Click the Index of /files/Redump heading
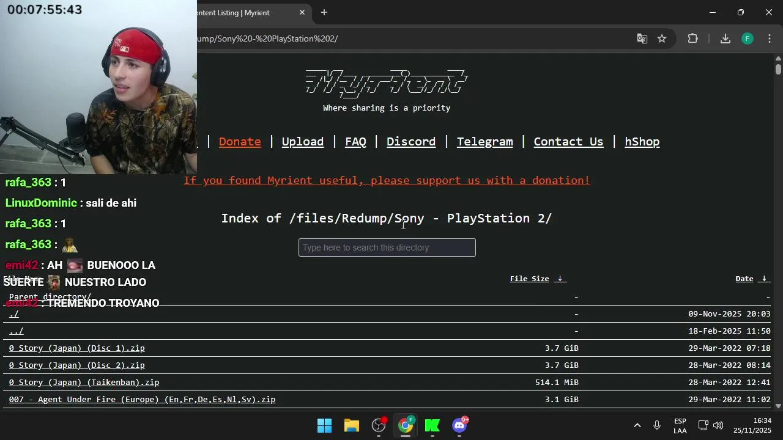 387,218
